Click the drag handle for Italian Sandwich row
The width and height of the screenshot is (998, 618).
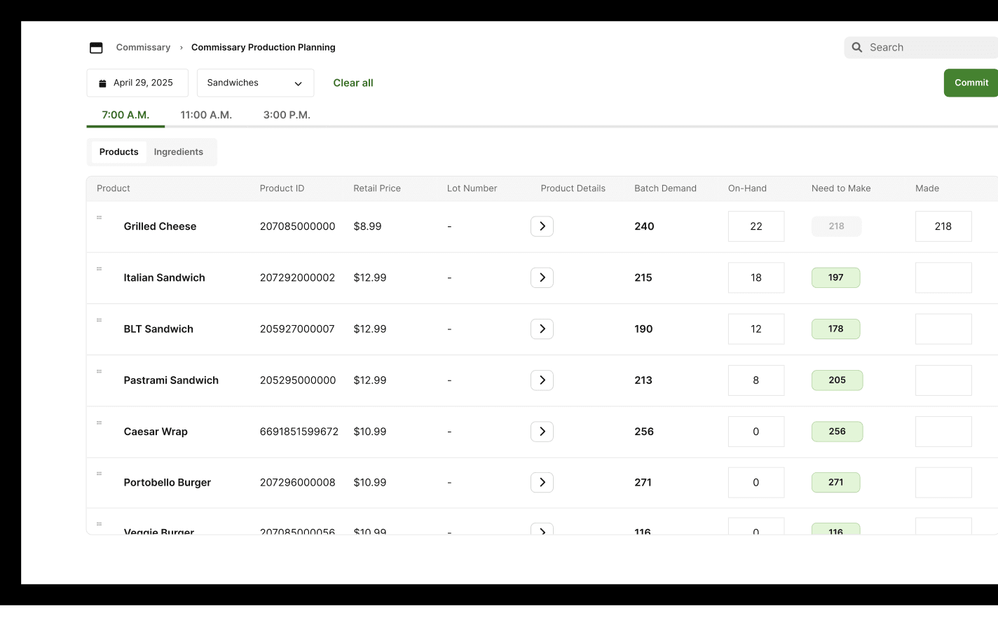click(x=99, y=269)
